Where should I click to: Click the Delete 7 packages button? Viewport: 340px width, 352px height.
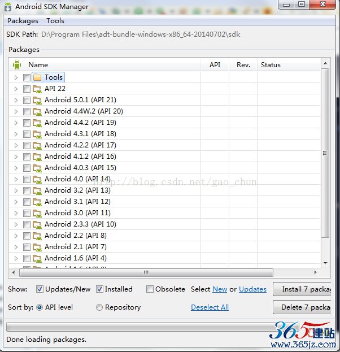tap(302, 307)
